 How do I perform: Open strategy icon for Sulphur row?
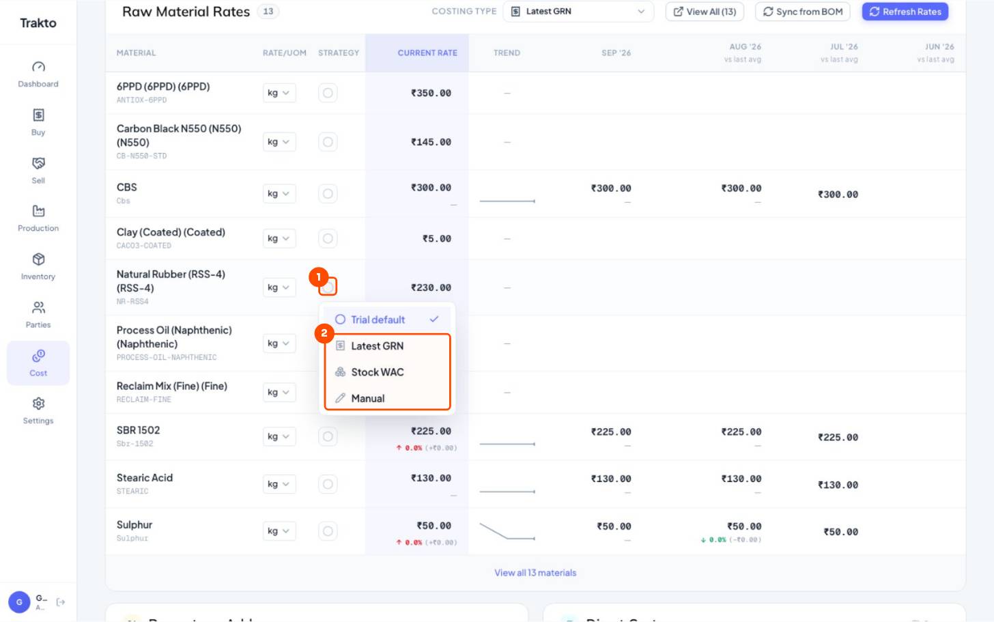click(x=328, y=531)
